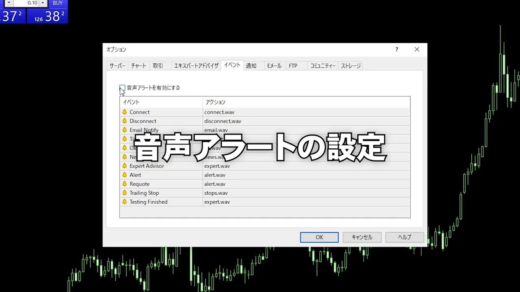This screenshot has width=520, height=292.
Task: Click the キャンセル button
Action: coord(362,237)
